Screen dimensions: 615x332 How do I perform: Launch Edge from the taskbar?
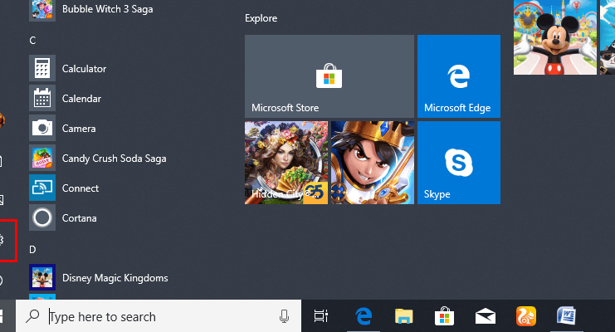(x=364, y=316)
